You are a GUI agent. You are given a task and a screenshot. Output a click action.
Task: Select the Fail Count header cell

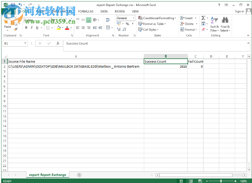pyautogui.click(x=195, y=62)
